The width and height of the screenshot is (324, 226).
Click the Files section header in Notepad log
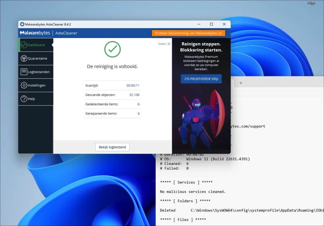click(x=183, y=220)
